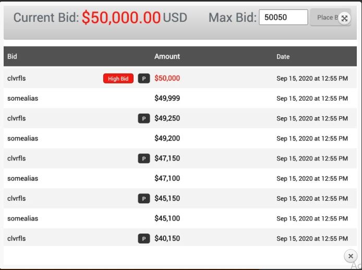Click the P badge beside $40,150 bid
Image resolution: width=362 pixels, height=270 pixels.
[x=144, y=239]
